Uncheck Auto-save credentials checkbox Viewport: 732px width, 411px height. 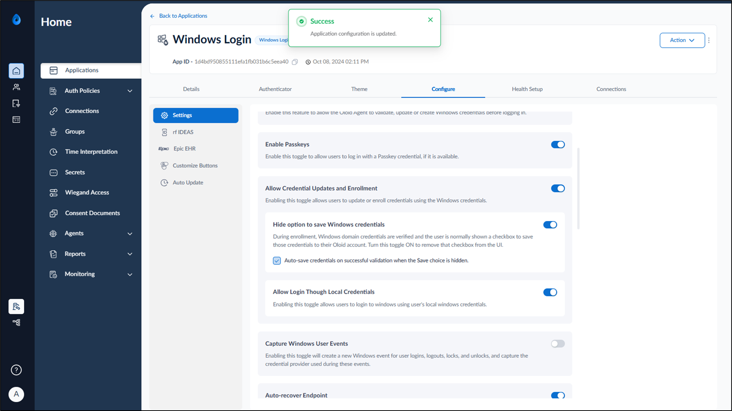coord(277,260)
